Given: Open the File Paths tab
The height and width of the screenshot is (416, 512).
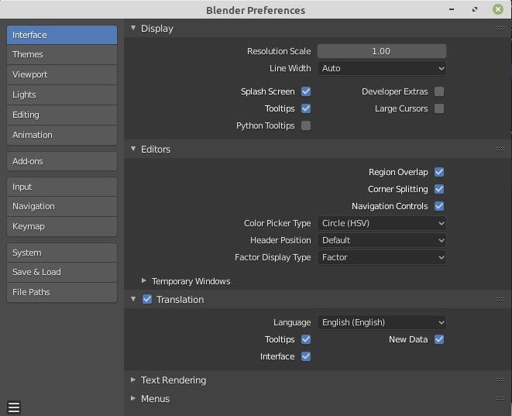Looking at the screenshot, I should coord(62,292).
